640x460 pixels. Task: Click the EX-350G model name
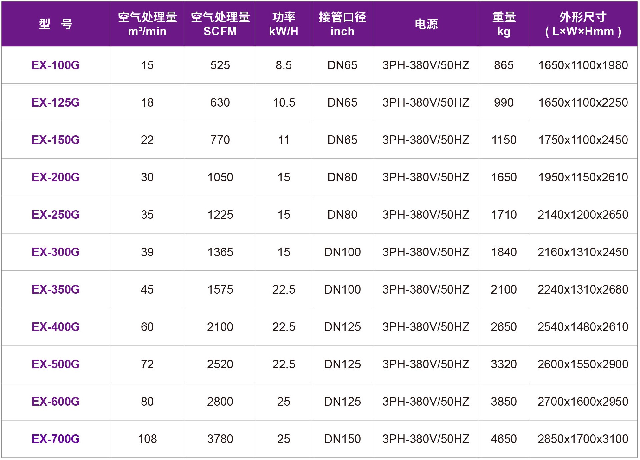point(56,289)
